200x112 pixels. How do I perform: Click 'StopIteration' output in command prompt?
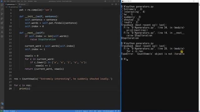(130, 38)
